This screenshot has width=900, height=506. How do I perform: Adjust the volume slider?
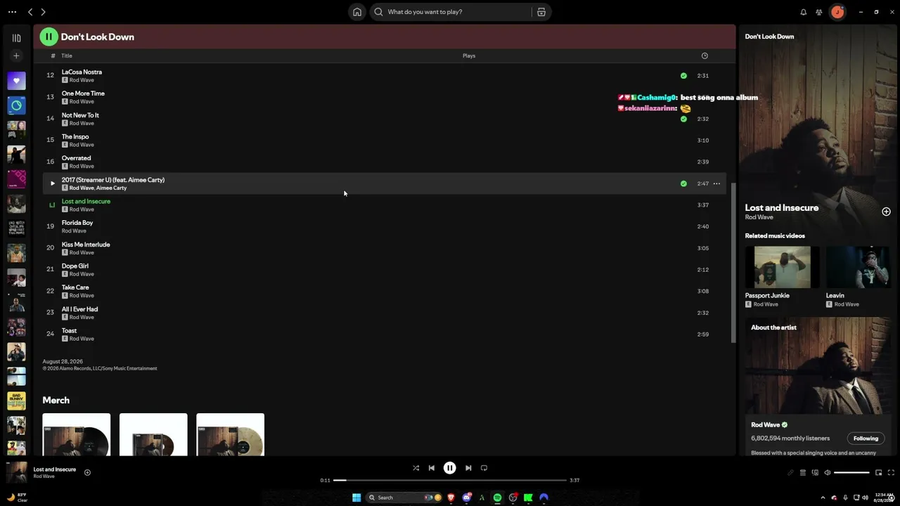tap(852, 472)
